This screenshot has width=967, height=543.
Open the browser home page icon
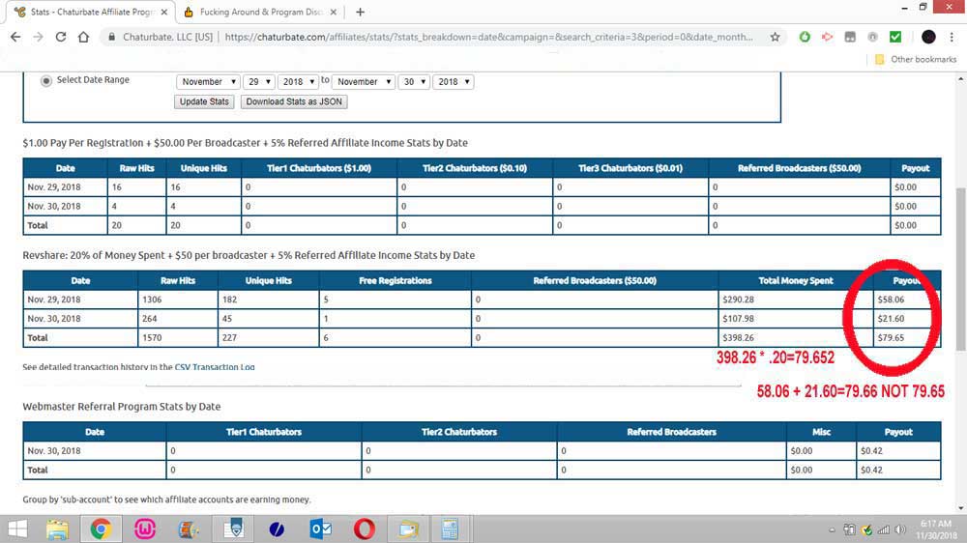click(x=83, y=37)
